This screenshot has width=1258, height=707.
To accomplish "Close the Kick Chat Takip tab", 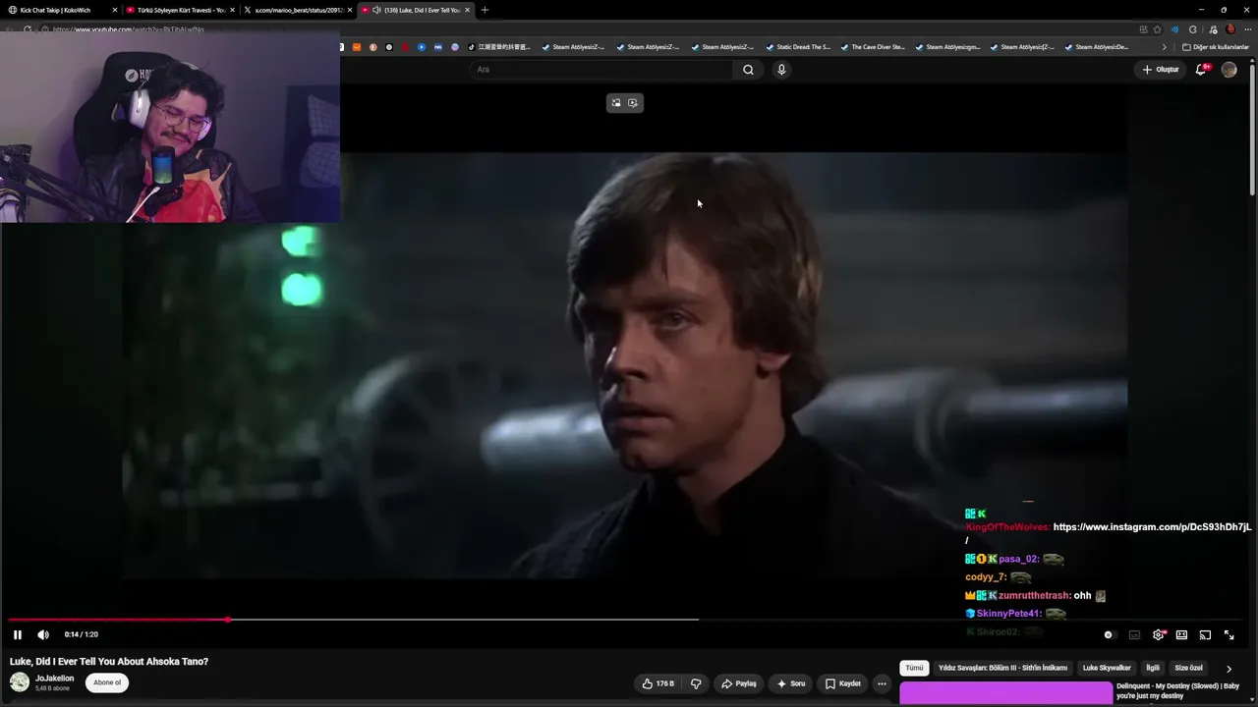I will coord(114,10).
